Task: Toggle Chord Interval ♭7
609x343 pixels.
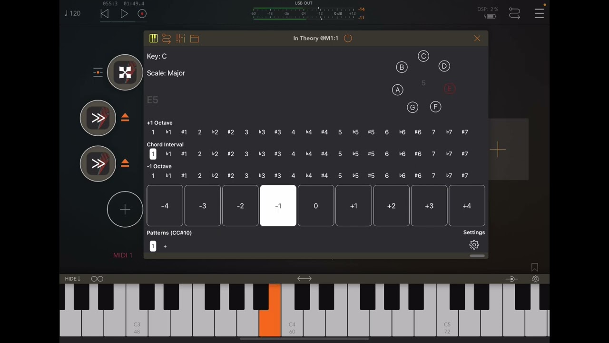Action: pyautogui.click(x=449, y=154)
